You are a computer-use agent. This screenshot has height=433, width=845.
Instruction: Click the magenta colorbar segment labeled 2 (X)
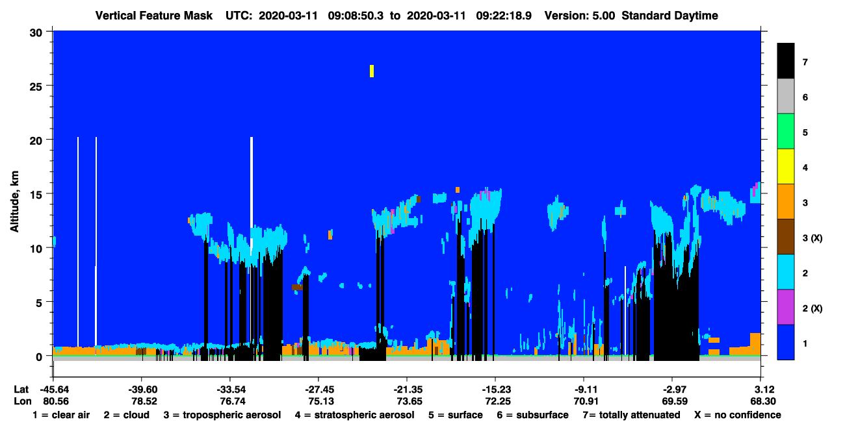(786, 307)
